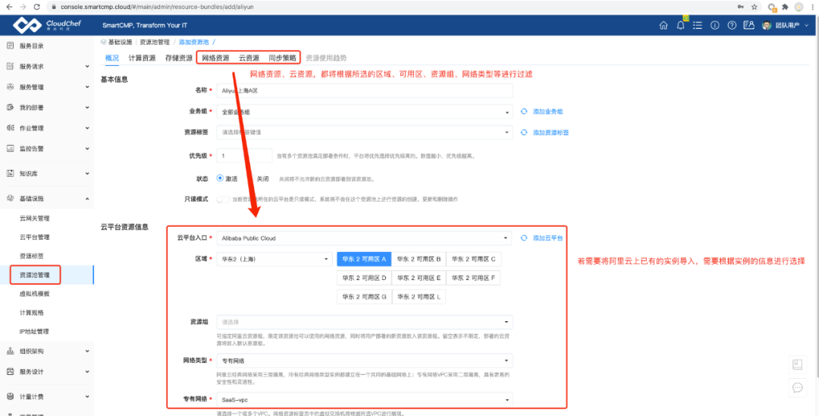Switch to the 存储资源 tab
819x416 pixels.
[179, 58]
